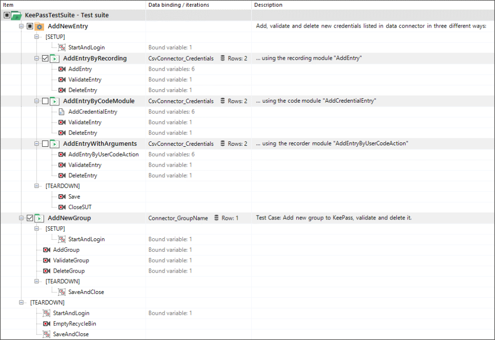Collapse the AddEntryWithArguments node

[x=37, y=144]
